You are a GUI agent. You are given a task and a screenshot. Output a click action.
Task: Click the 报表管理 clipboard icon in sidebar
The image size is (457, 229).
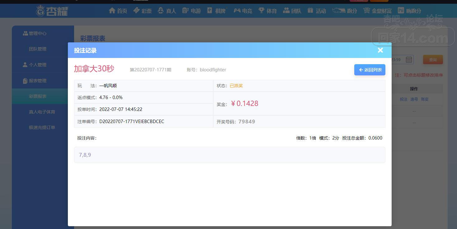coord(25,81)
